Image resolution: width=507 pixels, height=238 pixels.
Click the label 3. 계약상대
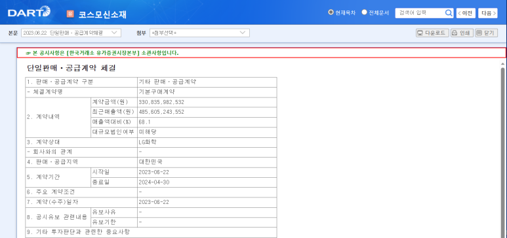43,143
